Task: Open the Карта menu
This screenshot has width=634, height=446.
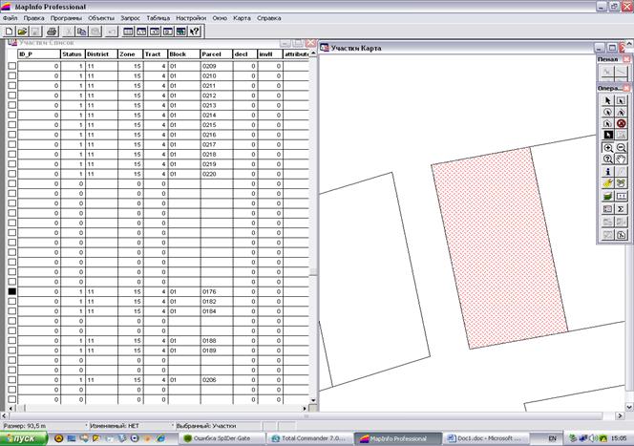Action: [x=243, y=17]
